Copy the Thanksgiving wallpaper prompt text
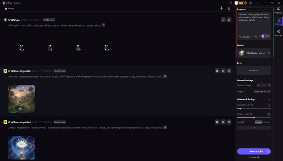Screen dimensions: 283x161 (x=103, y=25)
